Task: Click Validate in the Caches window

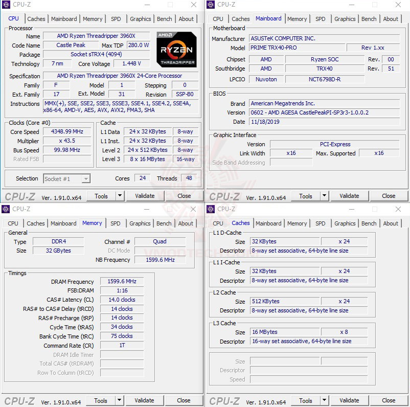Action: 350,400
